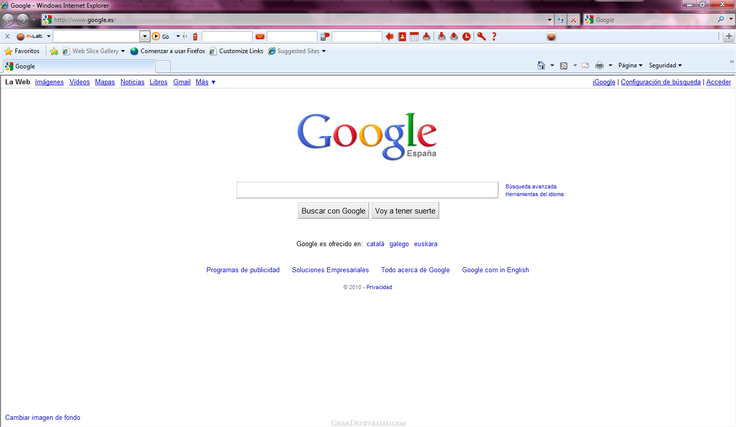Open the Página menu

[630, 65]
